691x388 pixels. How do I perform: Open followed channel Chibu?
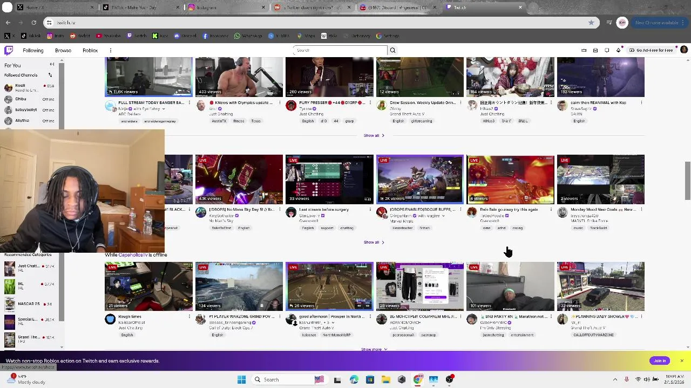click(x=30, y=99)
